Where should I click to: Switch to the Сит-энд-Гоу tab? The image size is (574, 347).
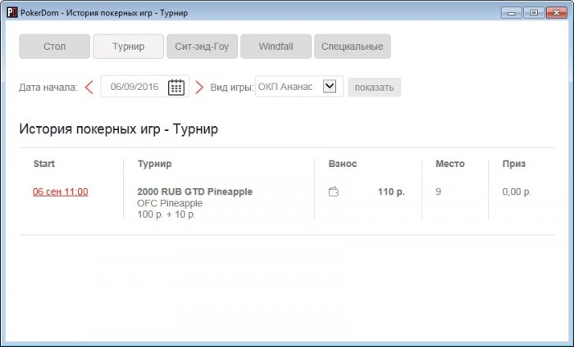click(x=202, y=47)
